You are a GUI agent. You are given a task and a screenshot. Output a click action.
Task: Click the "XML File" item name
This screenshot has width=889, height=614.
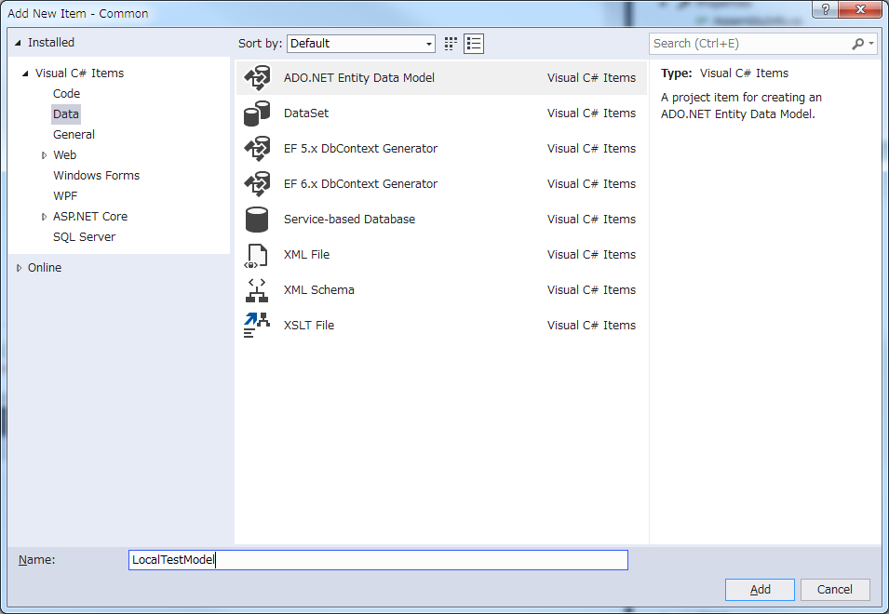[x=306, y=255]
